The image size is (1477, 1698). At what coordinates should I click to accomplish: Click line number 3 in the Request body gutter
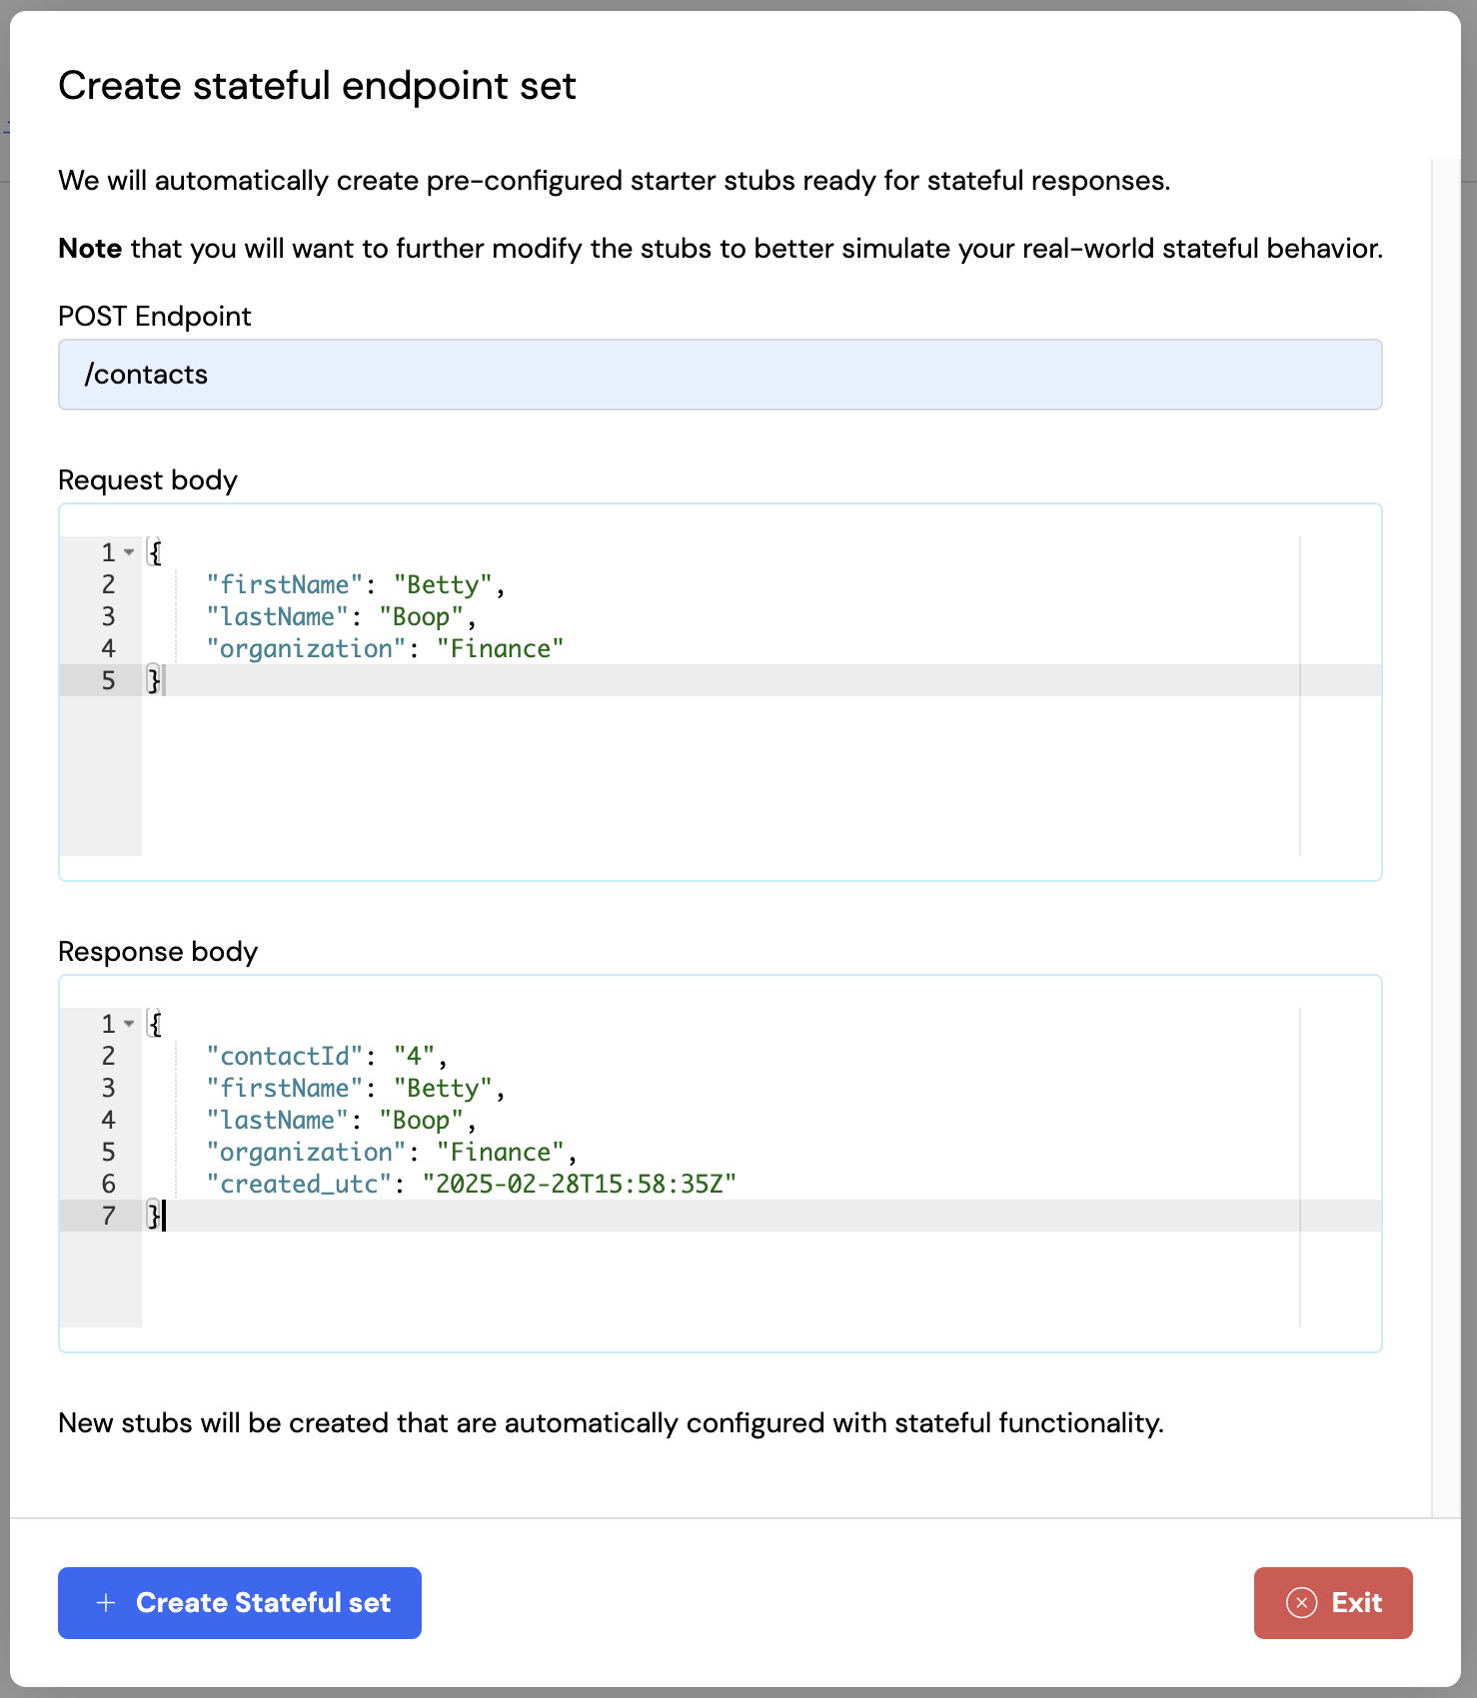(108, 616)
